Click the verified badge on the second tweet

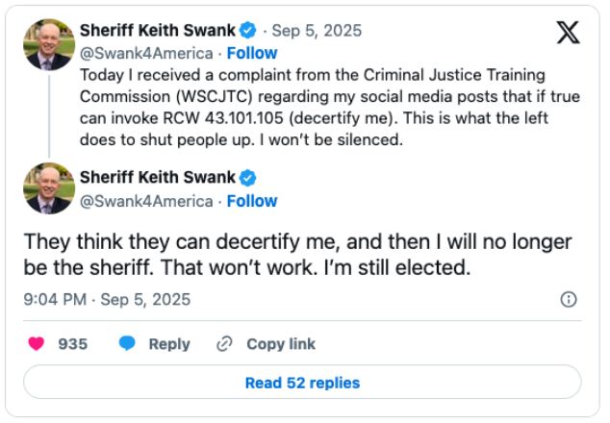[247, 178]
